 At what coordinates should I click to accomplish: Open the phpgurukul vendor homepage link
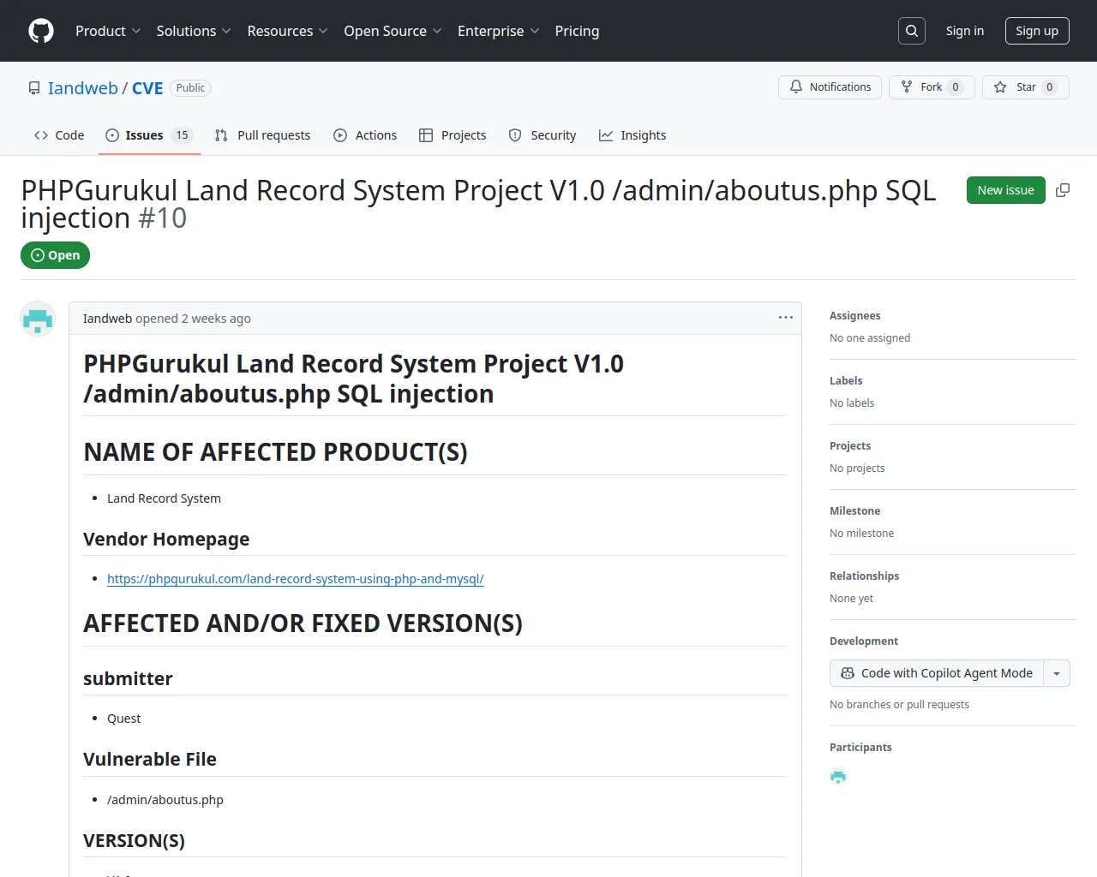point(296,579)
